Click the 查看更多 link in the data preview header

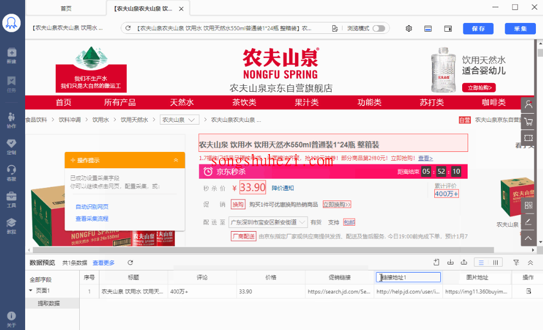(104, 263)
